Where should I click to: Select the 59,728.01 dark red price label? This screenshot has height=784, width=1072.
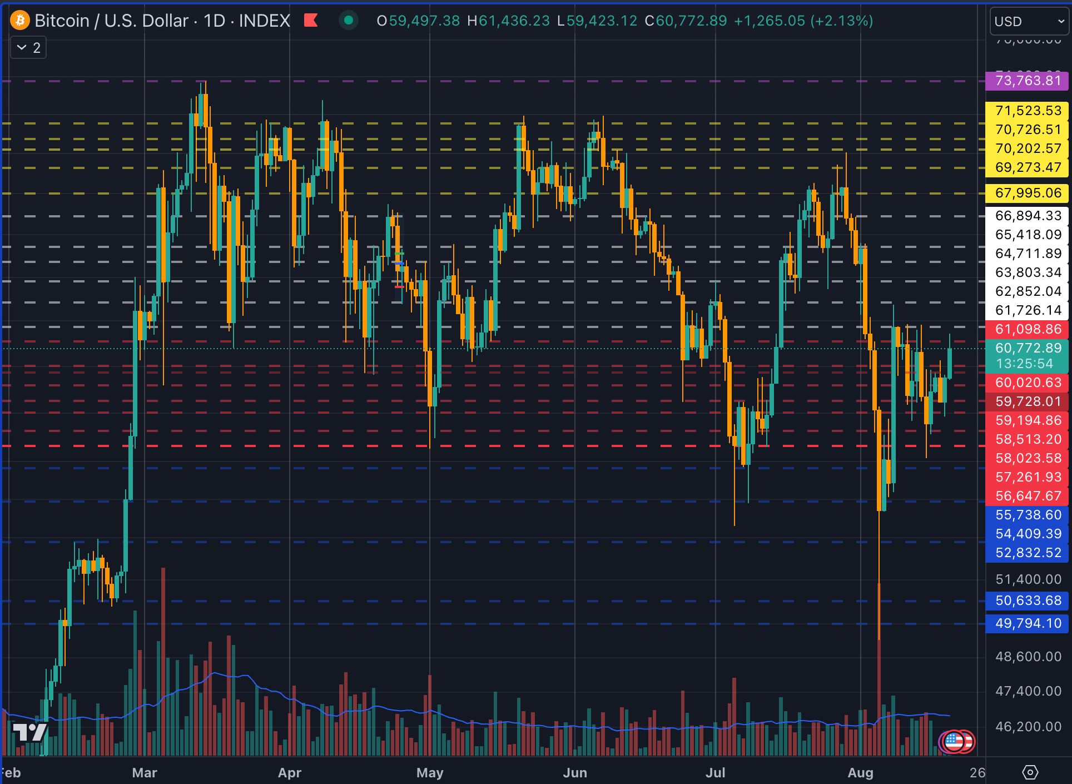click(1027, 401)
